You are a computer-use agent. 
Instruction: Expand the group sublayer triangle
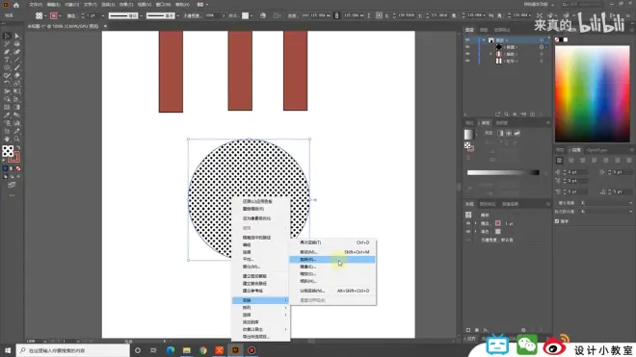pos(490,54)
